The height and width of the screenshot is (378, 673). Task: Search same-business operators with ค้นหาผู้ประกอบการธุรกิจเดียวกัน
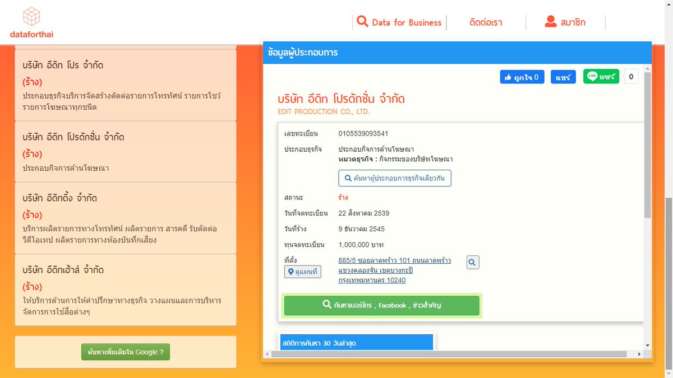coord(395,178)
